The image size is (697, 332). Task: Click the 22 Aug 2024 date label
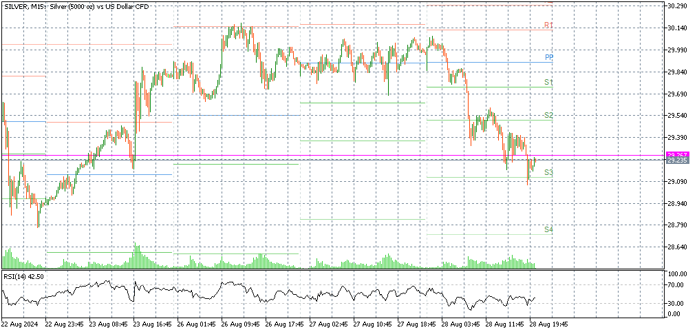pos(21,323)
